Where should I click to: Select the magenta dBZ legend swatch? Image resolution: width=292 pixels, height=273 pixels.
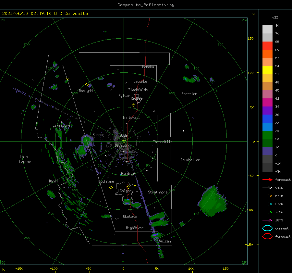(x=267, y=102)
